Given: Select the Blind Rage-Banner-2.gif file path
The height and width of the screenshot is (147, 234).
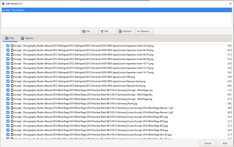Looking at the screenshot, I should 93,112.
